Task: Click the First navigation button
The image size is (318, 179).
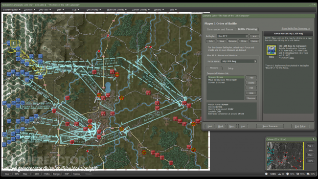Action: click(x=210, y=126)
